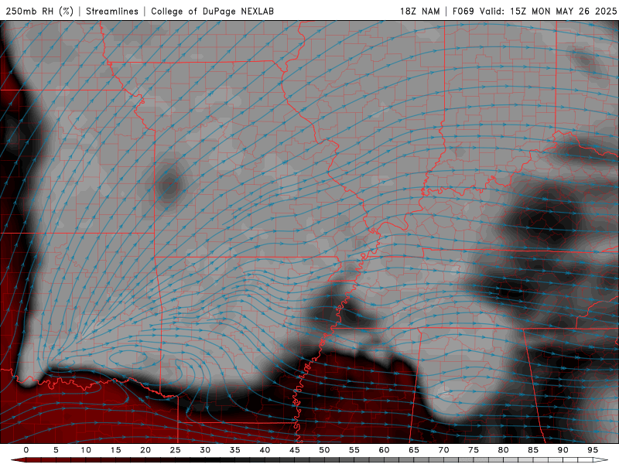Click the 'Streamlines' label in header
Screen dimensions: 619x464
(x=112, y=11)
